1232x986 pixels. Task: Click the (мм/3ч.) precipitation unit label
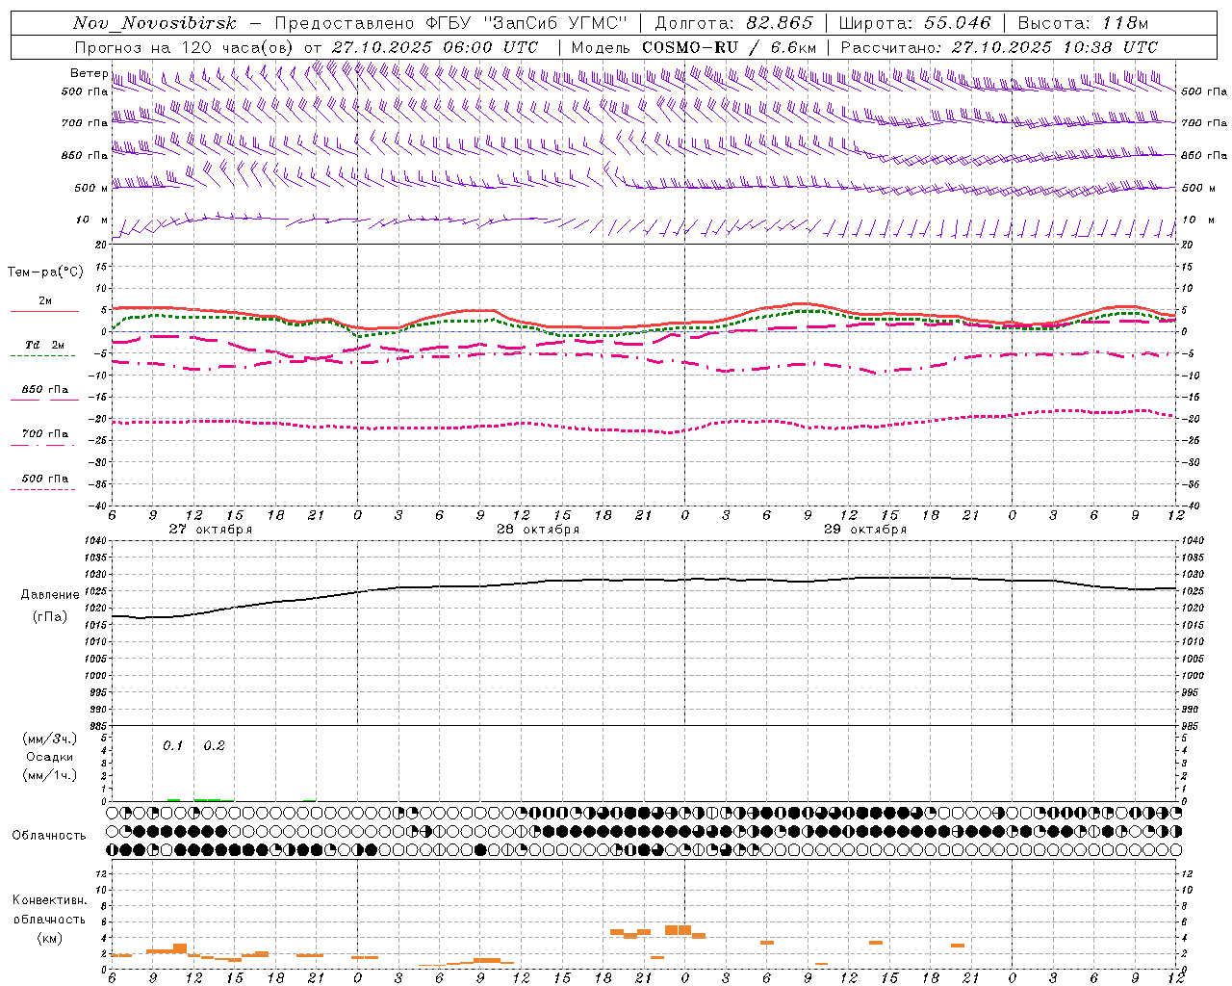[x=50, y=739]
